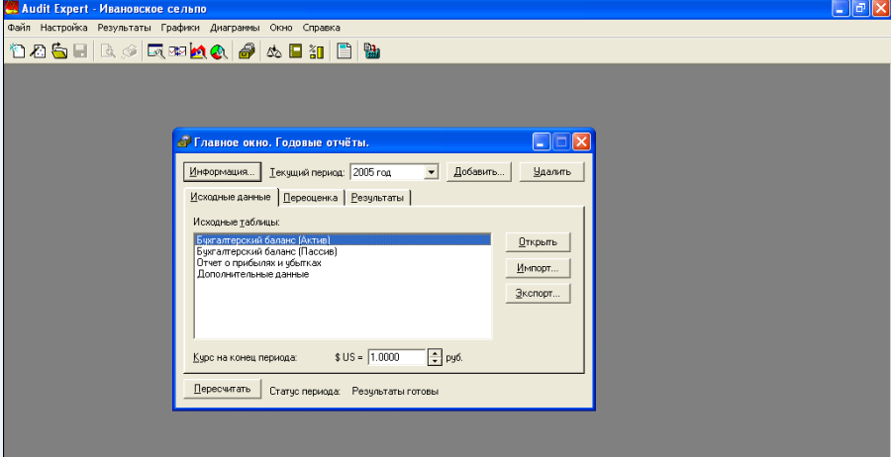This screenshot has height=457, width=891.
Task: Click the Информация... button
Action: (222, 172)
